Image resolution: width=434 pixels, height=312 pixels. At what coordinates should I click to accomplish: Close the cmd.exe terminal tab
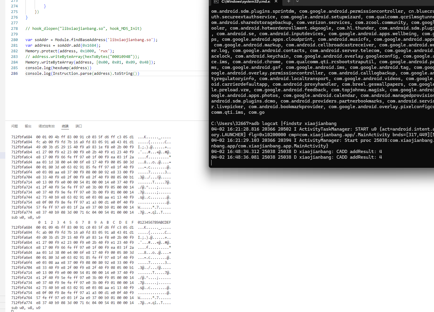click(276, 1)
